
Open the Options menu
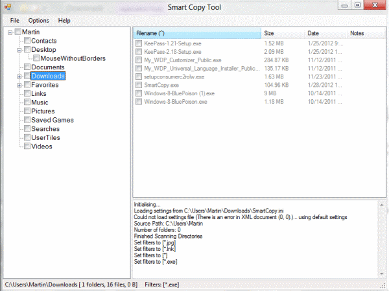pyautogui.click(x=38, y=21)
